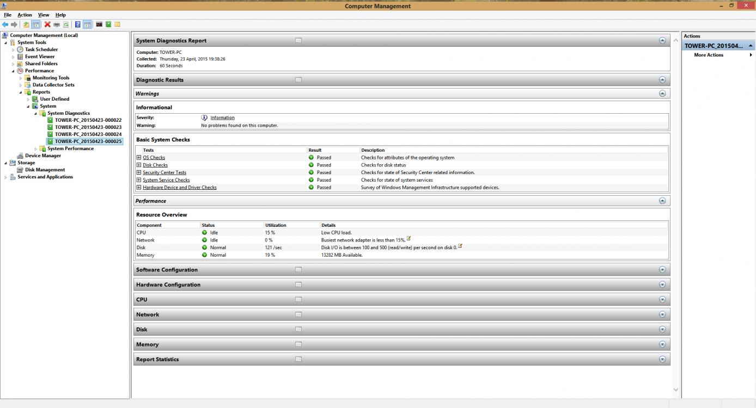The height and width of the screenshot is (408, 756).
Task: Select the Monitoring Tools tree node
Action: click(51, 78)
